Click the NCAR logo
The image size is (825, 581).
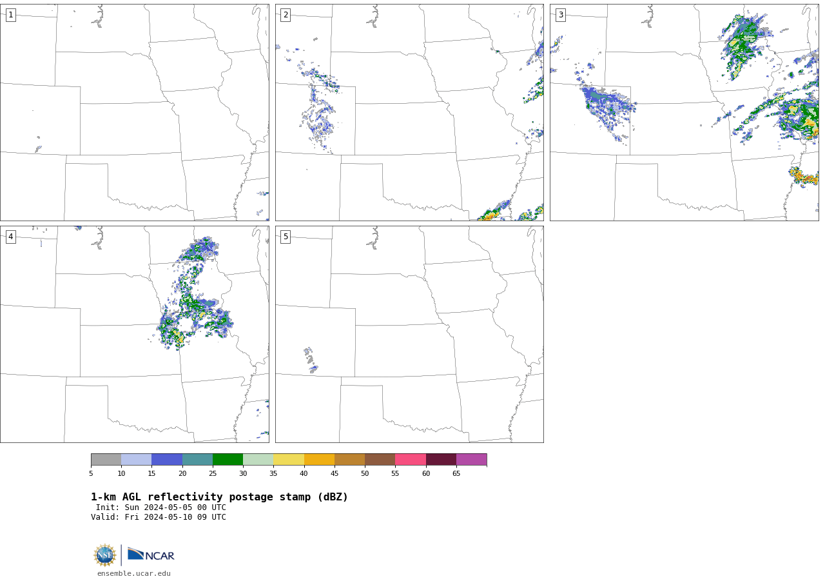151,555
